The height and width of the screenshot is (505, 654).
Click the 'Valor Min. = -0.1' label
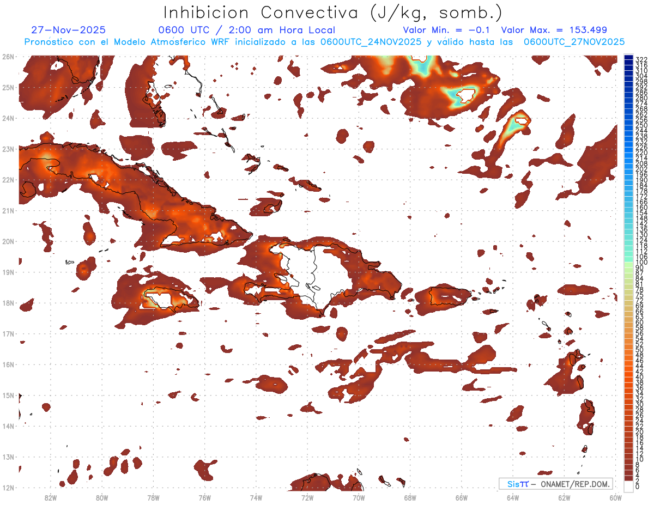[446, 30]
